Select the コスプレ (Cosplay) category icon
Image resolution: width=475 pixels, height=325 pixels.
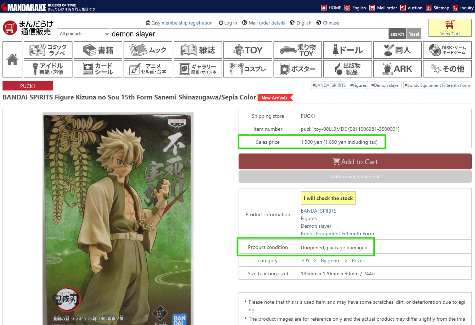[x=248, y=68]
